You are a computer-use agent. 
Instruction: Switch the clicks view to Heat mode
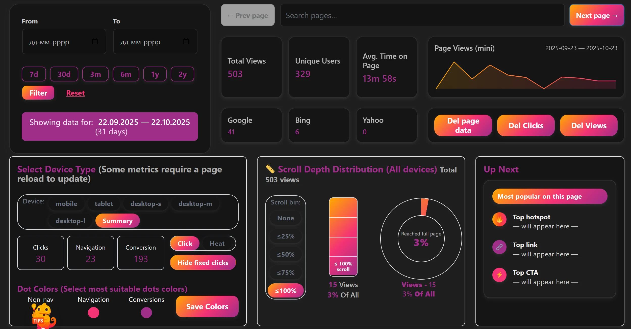217,243
